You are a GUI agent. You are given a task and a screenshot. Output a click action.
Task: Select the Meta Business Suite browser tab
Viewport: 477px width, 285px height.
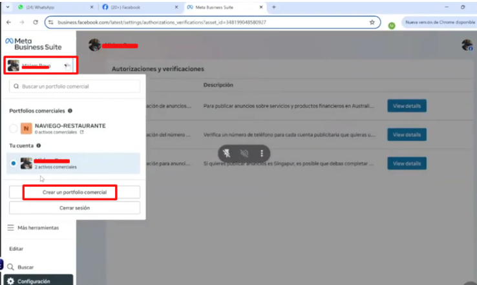pos(225,7)
